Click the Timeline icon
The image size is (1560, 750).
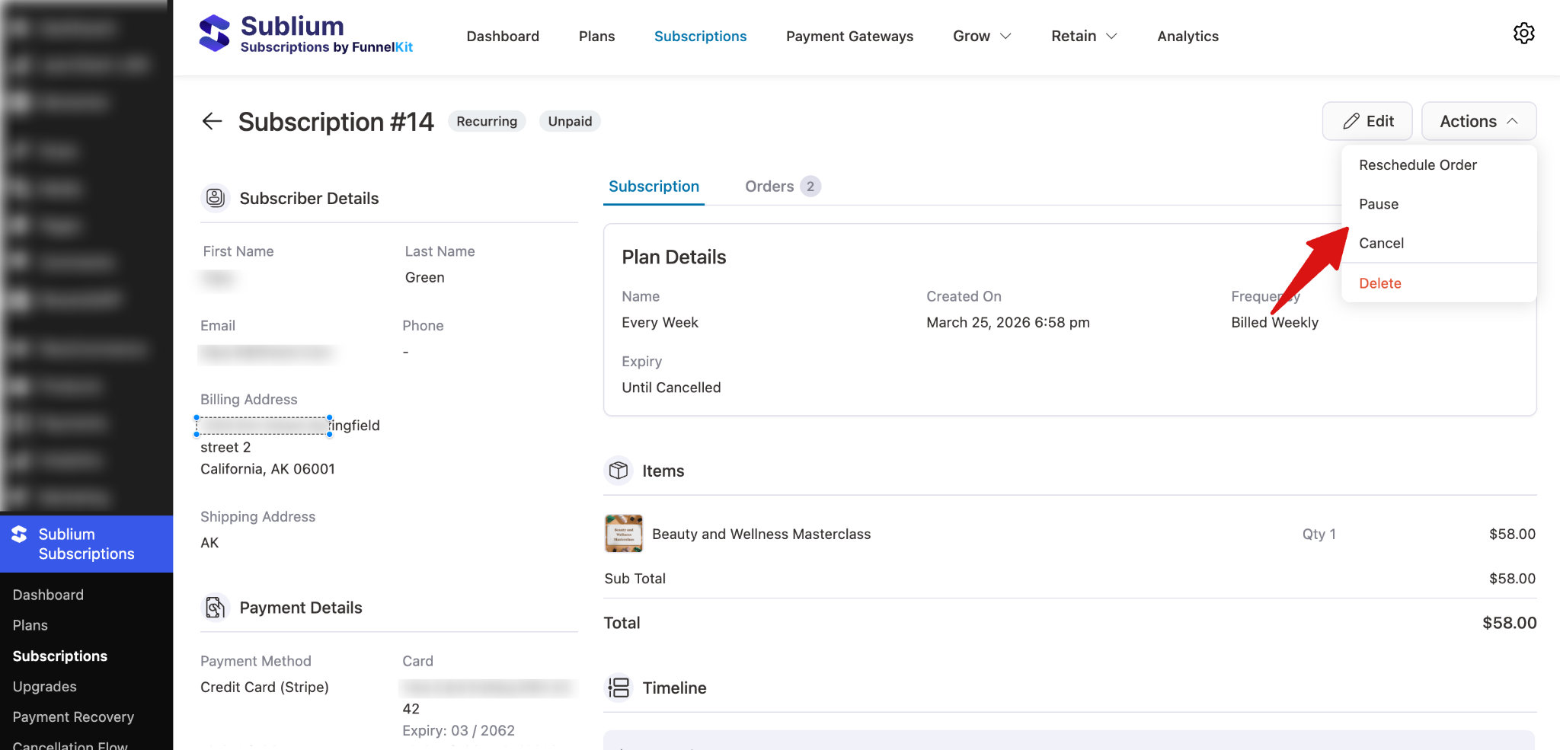click(619, 687)
